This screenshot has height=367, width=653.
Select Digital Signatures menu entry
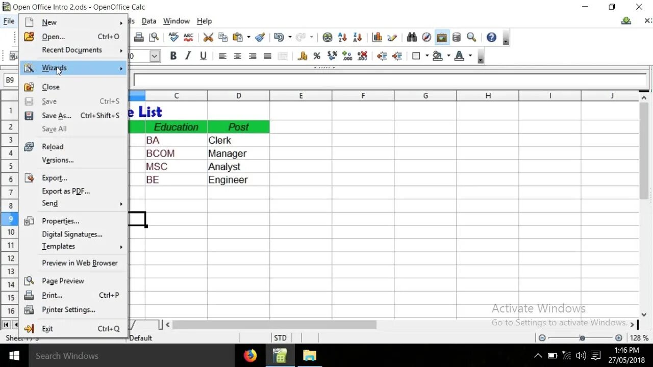(73, 234)
